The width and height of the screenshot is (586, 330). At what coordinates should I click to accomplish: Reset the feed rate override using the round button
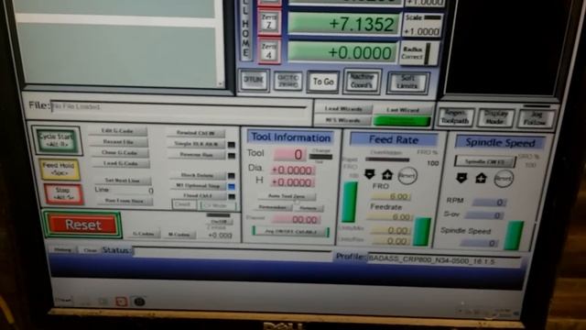coord(407,175)
